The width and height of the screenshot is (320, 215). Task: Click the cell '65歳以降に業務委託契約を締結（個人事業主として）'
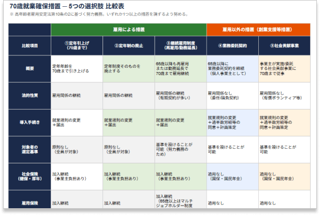(x=233, y=69)
